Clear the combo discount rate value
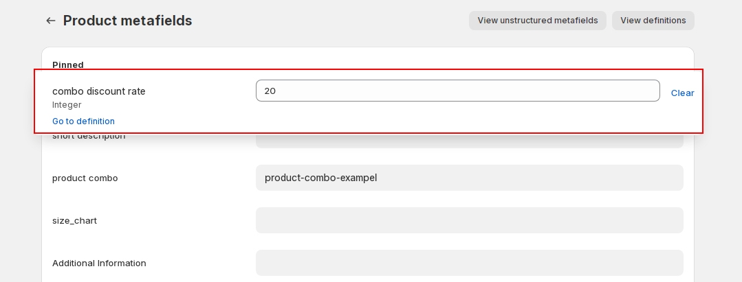 pos(682,93)
